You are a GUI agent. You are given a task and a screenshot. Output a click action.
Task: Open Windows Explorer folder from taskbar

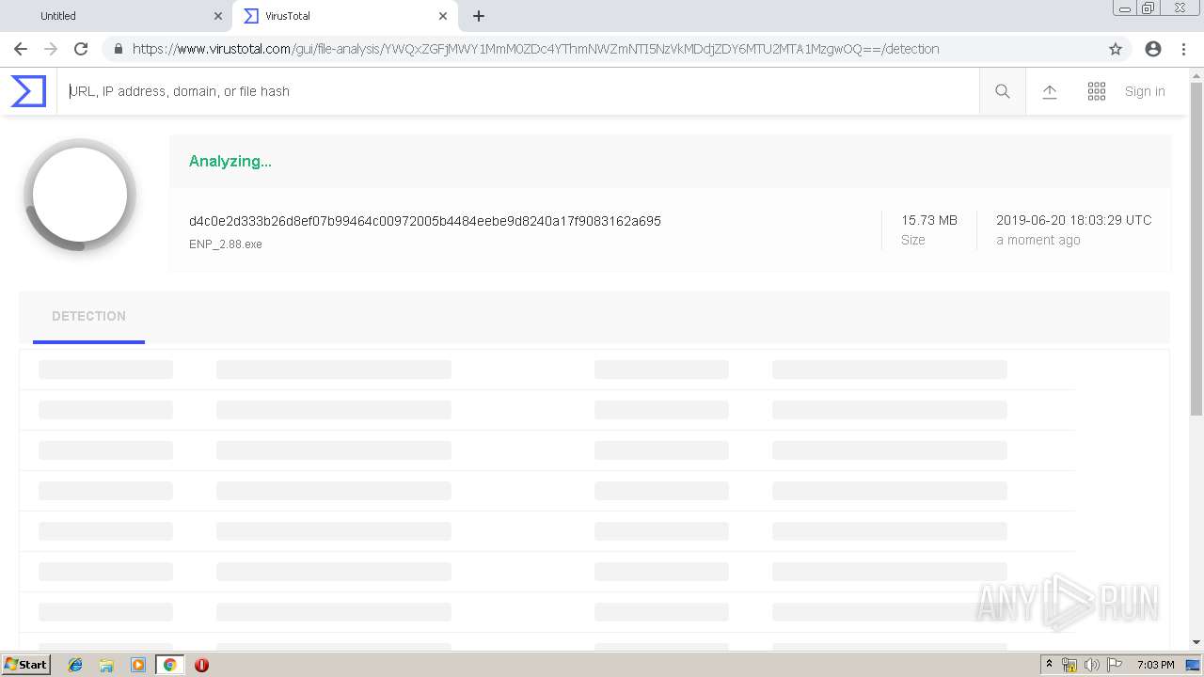[x=106, y=665]
